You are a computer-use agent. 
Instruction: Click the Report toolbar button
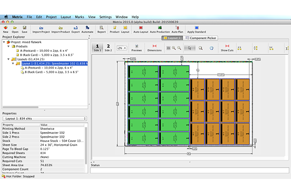(101, 28)
